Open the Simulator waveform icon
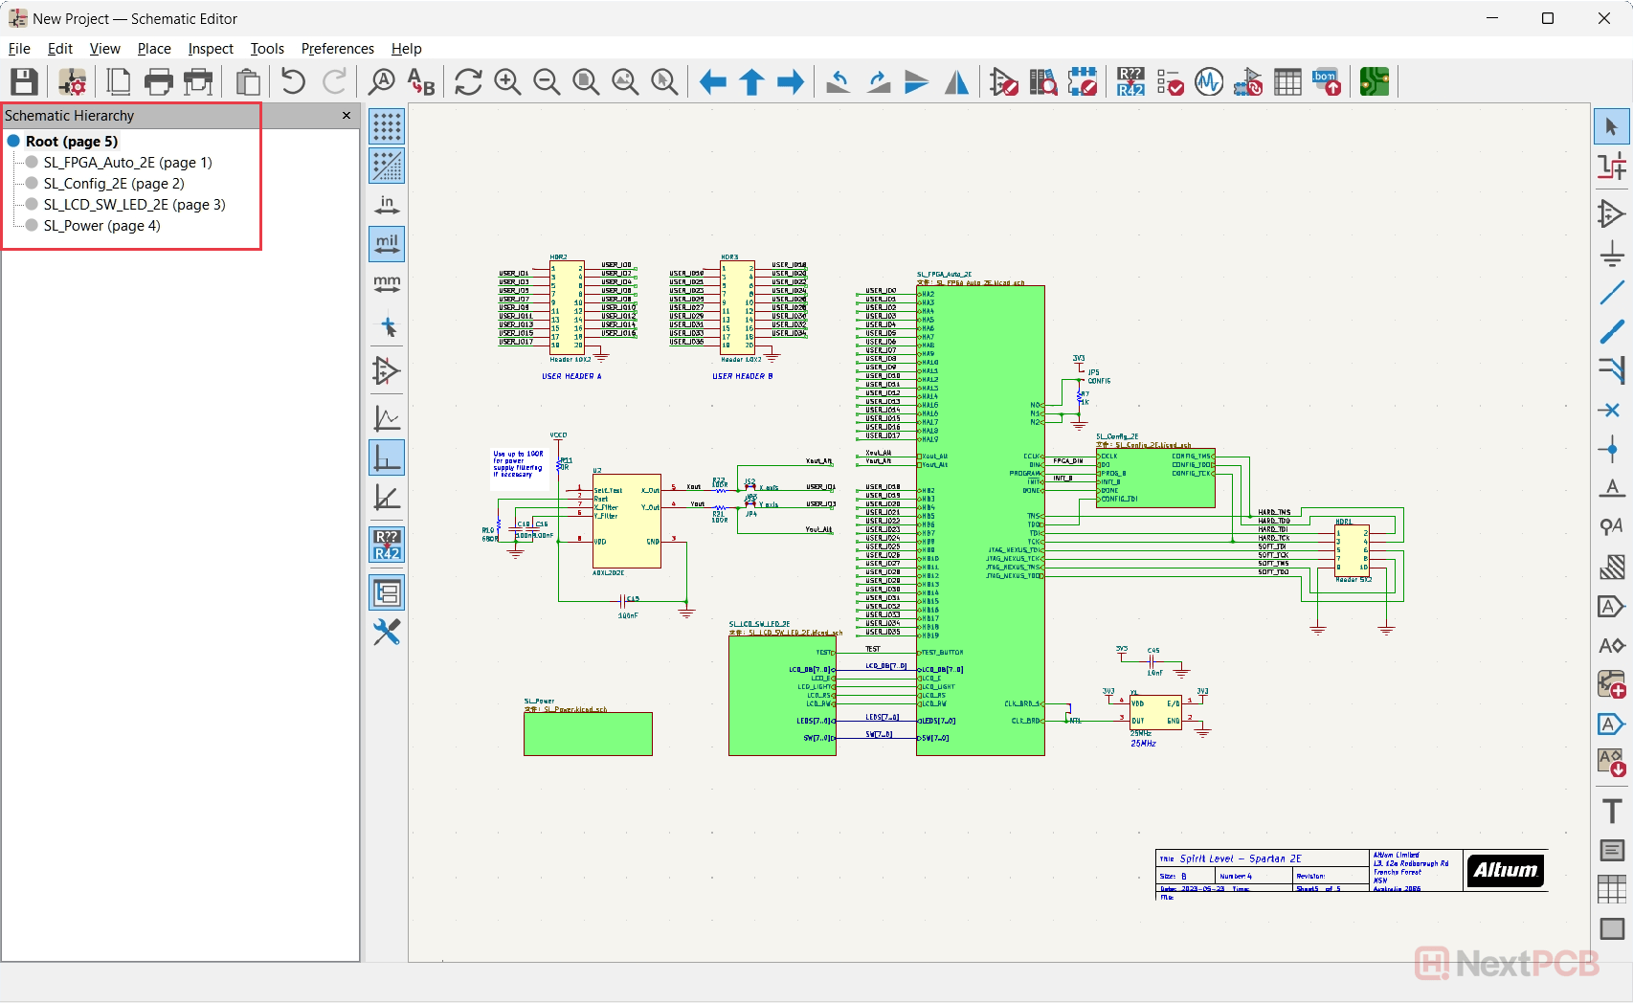Viewport: 1633px width, 1003px height. 1209,82
